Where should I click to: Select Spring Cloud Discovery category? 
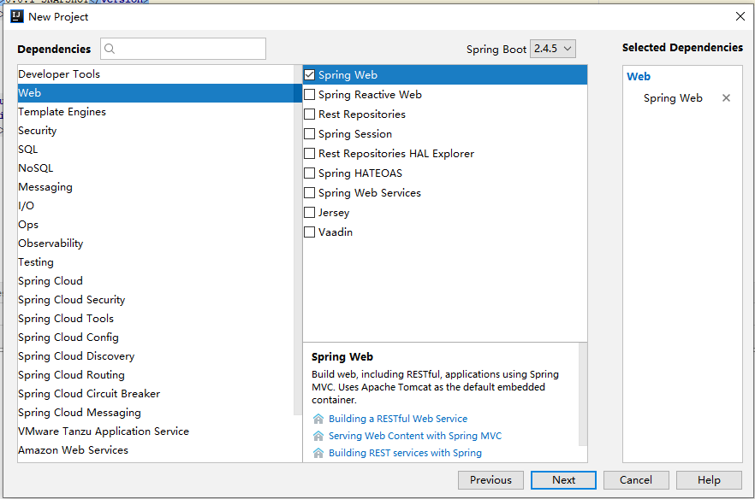pyautogui.click(x=156, y=355)
